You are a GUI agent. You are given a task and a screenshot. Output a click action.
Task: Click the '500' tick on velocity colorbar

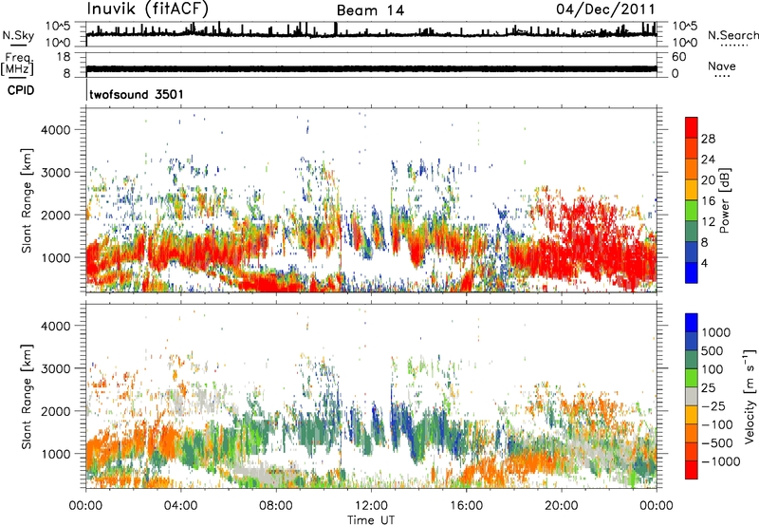coord(713,351)
